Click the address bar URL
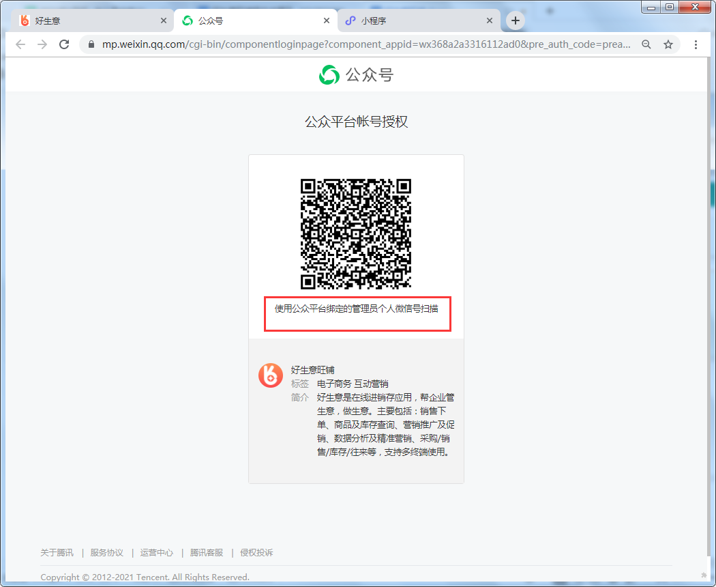Image resolution: width=716 pixels, height=587 pixels. coord(366,44)
